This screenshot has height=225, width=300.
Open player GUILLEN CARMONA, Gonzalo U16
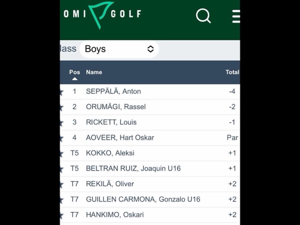(143, 199)
